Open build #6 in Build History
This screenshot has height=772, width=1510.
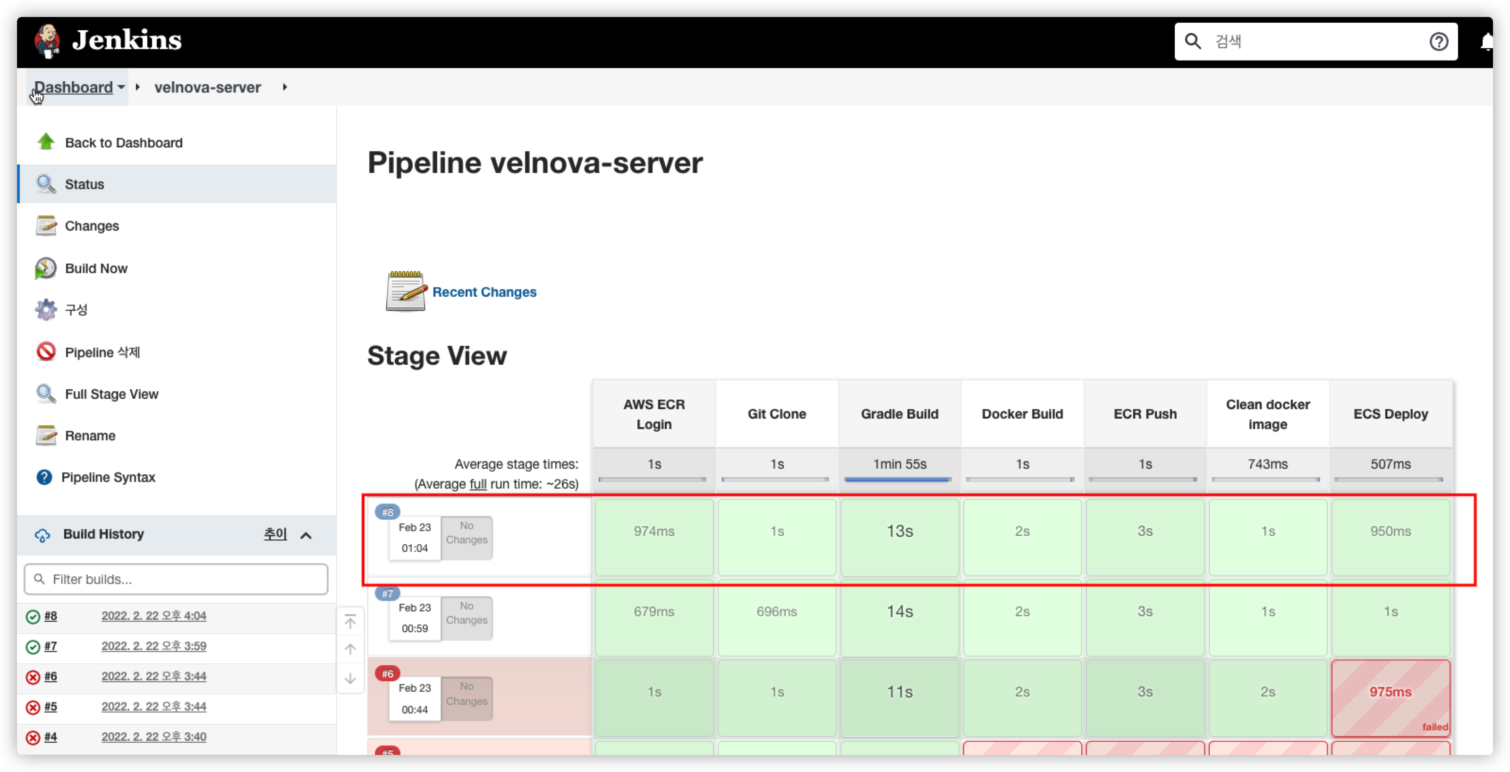point(51,676)
